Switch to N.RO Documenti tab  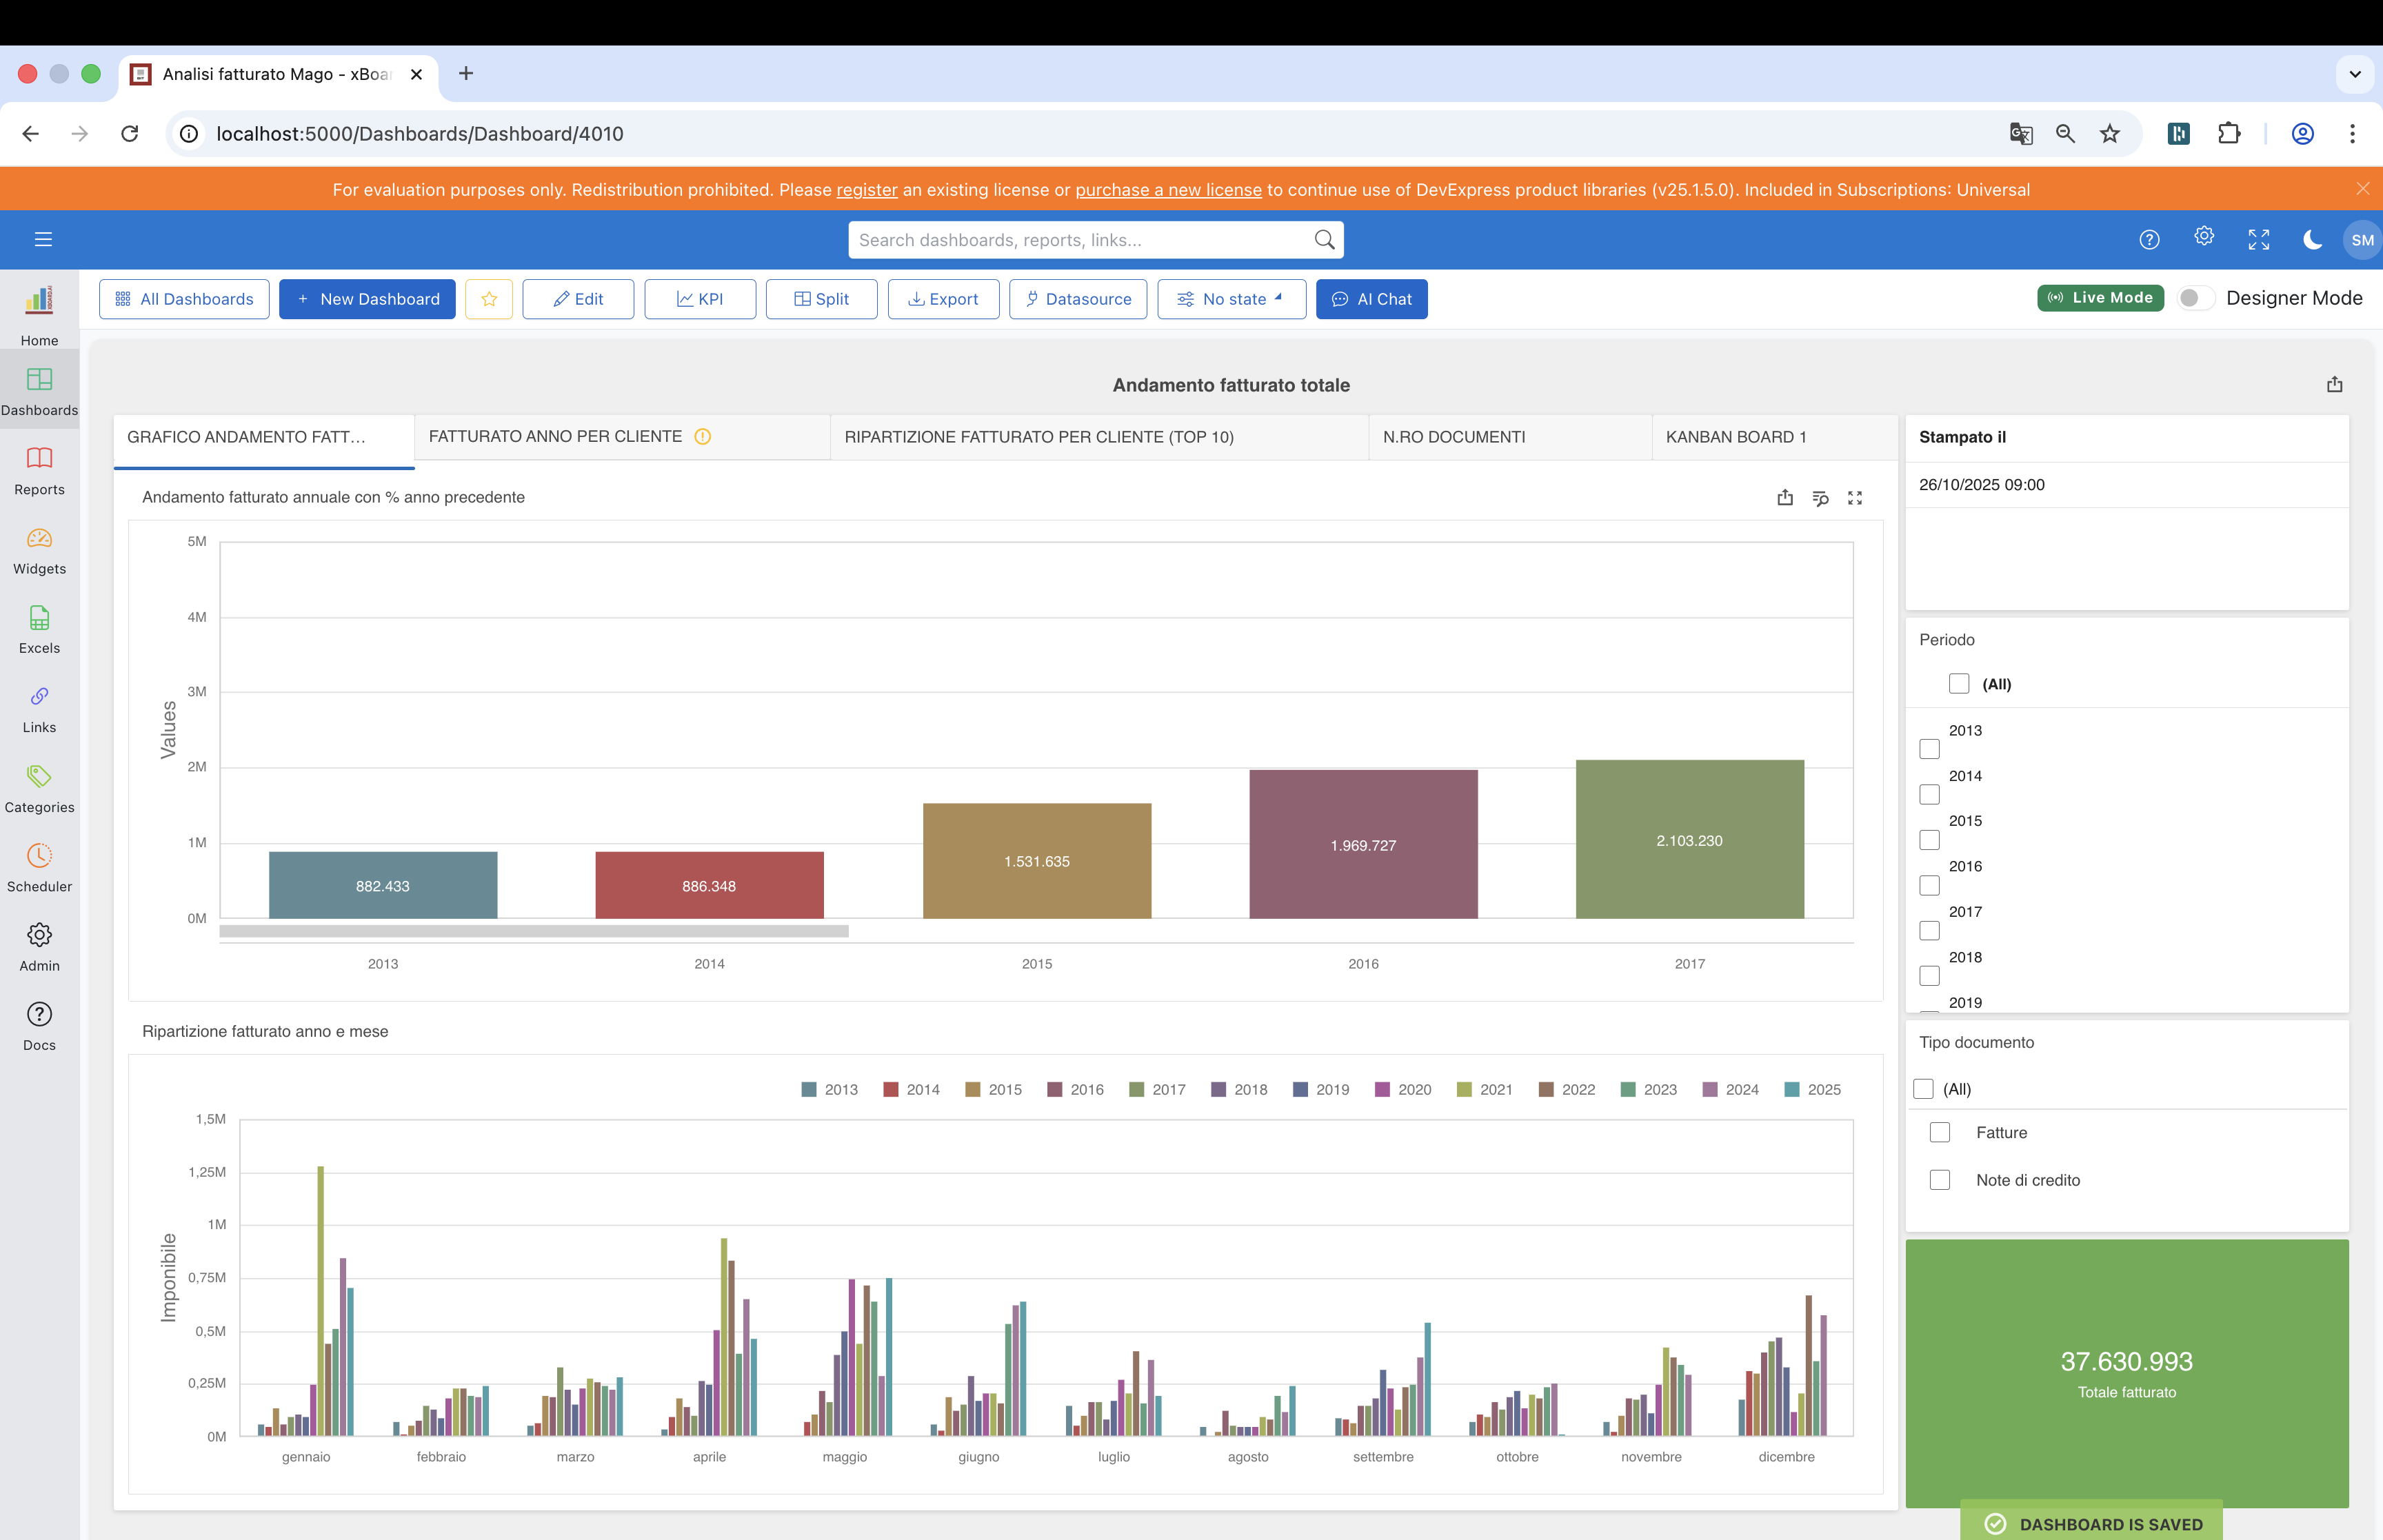(x=1510, y=437)
